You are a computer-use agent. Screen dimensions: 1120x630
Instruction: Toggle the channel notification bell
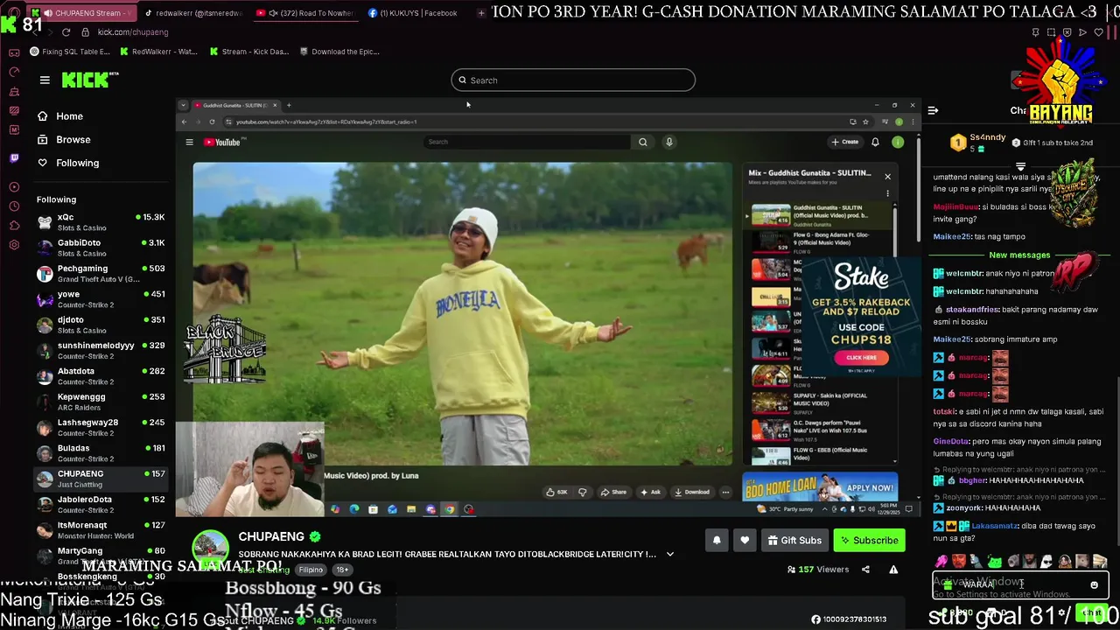point(717,541)
